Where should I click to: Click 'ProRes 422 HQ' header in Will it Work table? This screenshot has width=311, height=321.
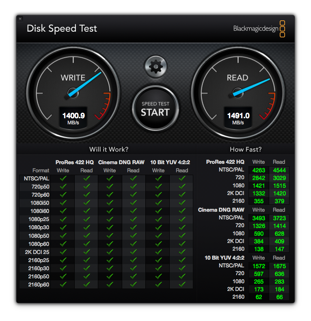click(x=74, y=163)
